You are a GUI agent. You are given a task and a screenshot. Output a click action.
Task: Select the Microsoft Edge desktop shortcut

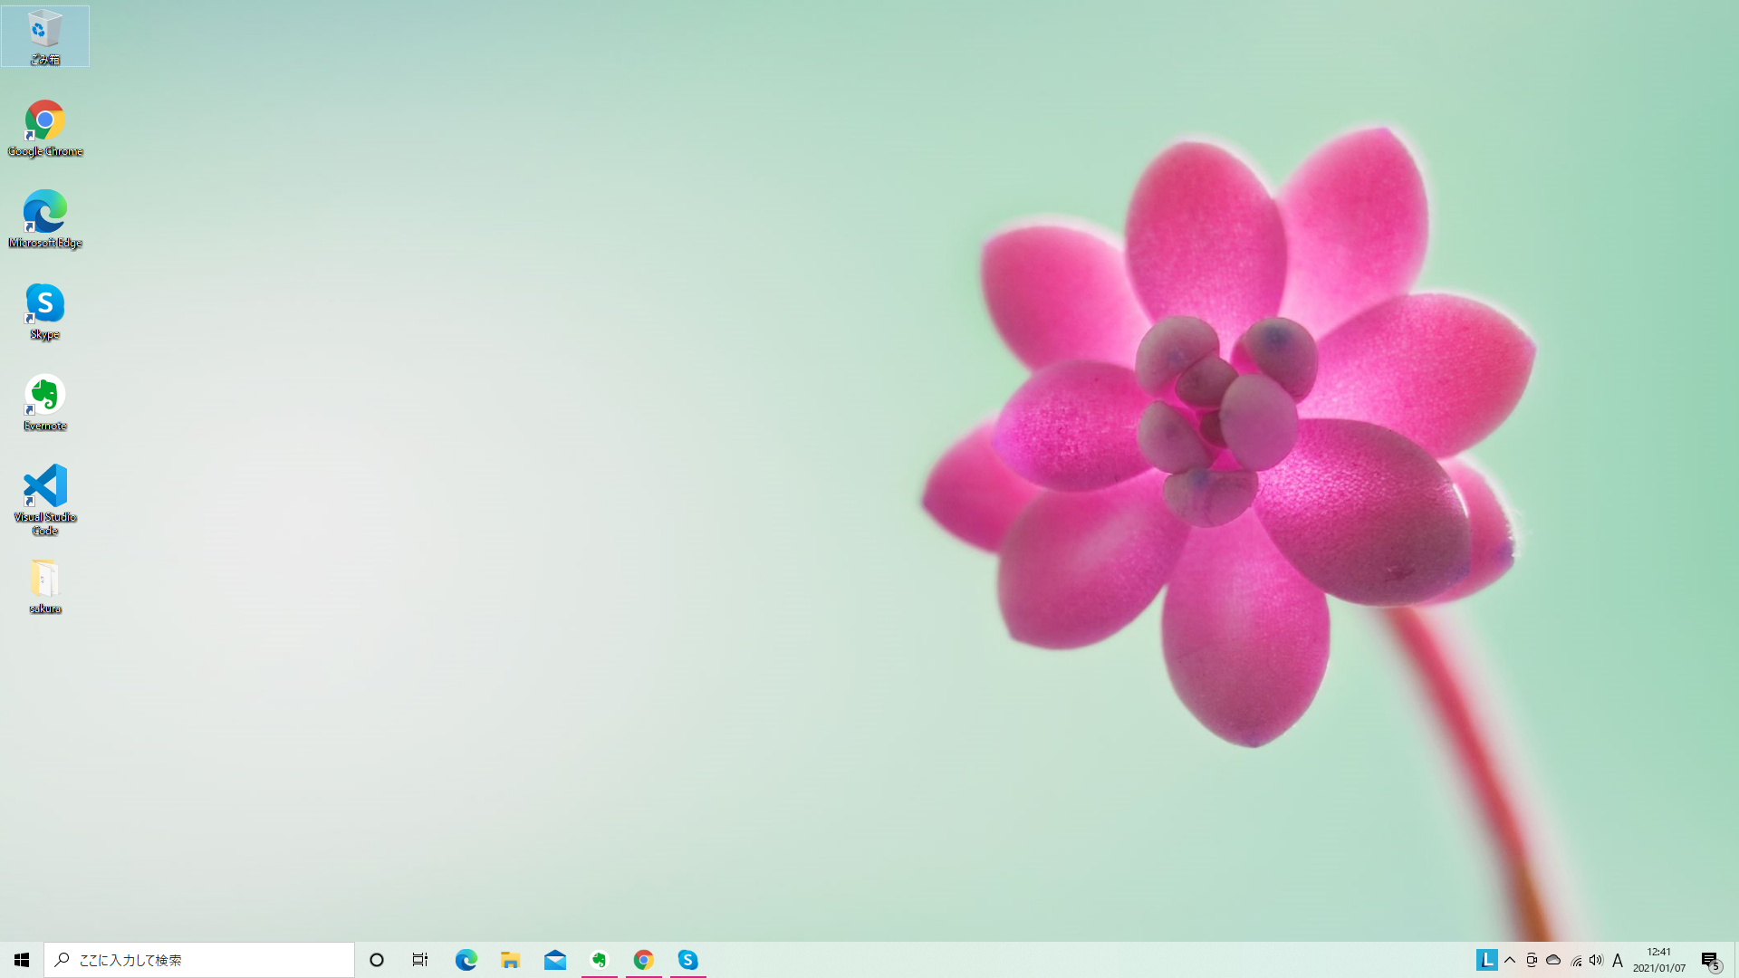coord(44,220)
